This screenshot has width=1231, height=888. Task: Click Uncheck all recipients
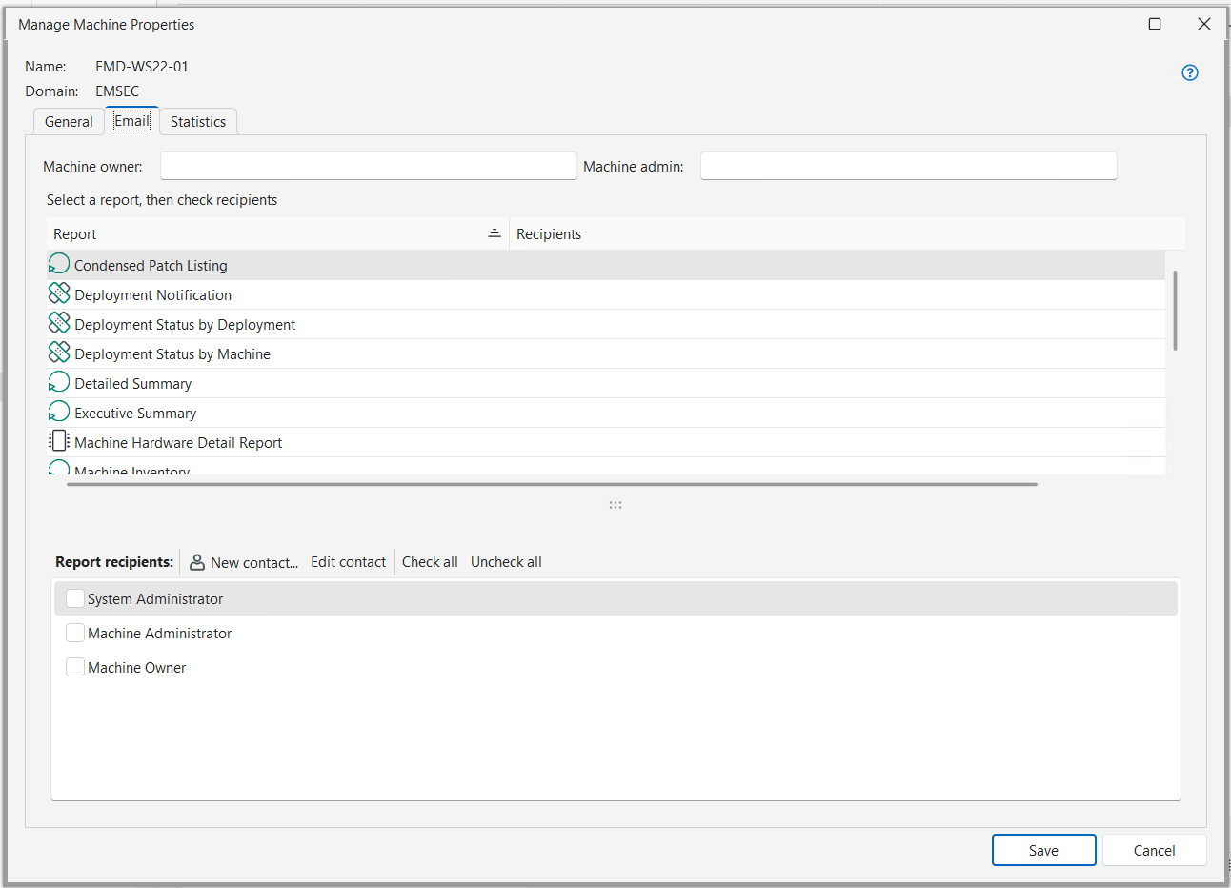click(506, 561)
